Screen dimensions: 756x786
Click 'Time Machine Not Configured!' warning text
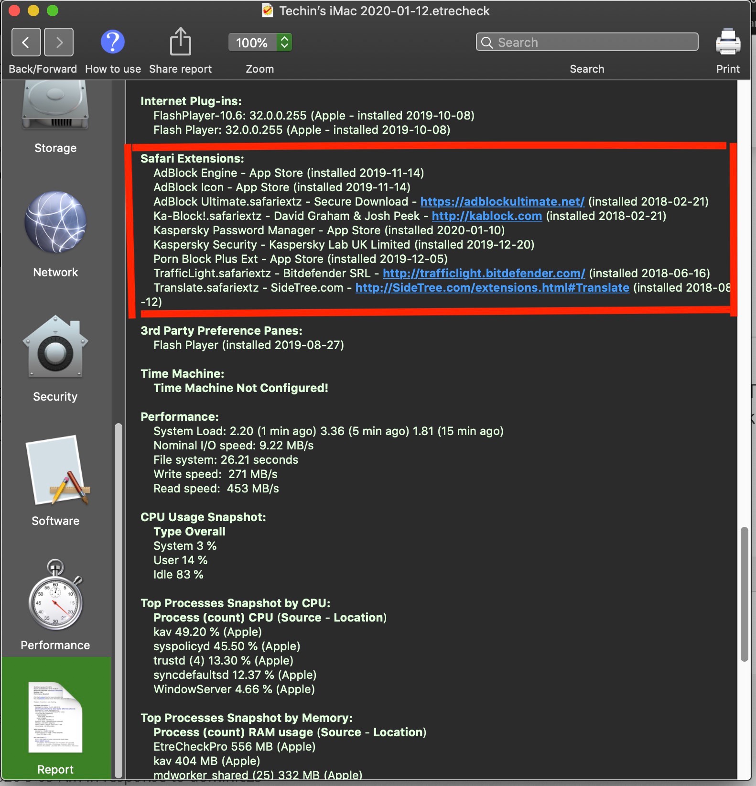[241, 388]
